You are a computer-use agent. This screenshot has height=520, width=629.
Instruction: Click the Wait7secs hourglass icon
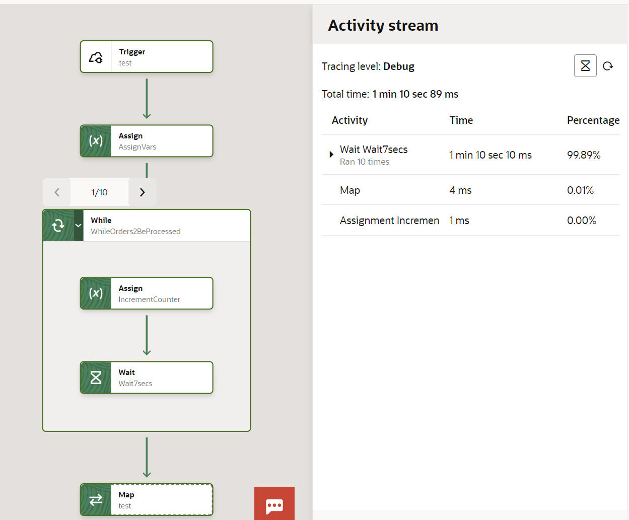coord(96,378)
